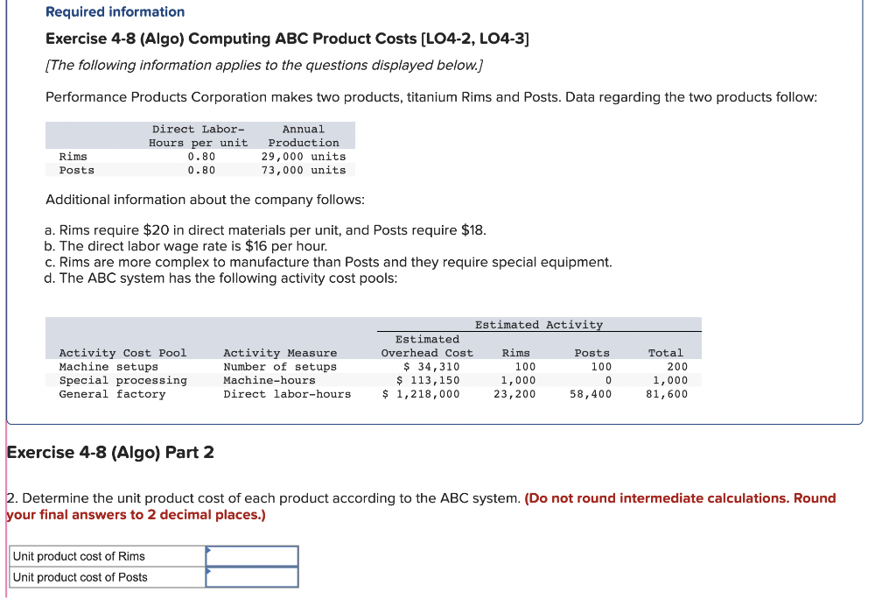
Task: Click the Unit product cost of Rims input field
Action: [x=252, y=555]
